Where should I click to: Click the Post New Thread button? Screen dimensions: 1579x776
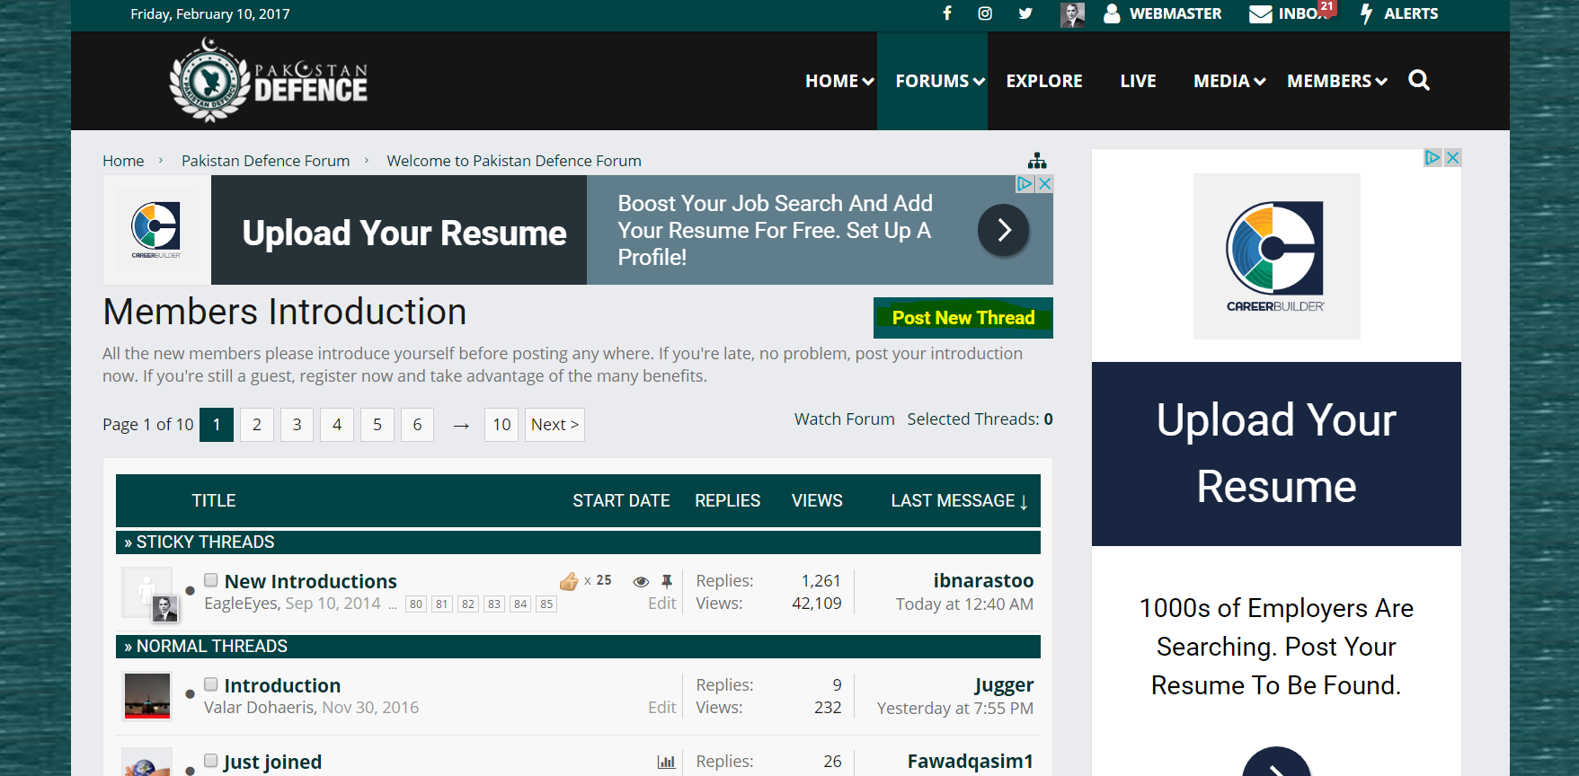click(963, 318)
